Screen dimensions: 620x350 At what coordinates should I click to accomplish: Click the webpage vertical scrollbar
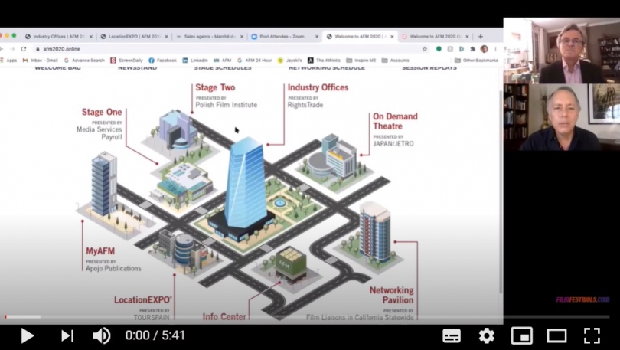pyautogui.click(x=501, y=191)
